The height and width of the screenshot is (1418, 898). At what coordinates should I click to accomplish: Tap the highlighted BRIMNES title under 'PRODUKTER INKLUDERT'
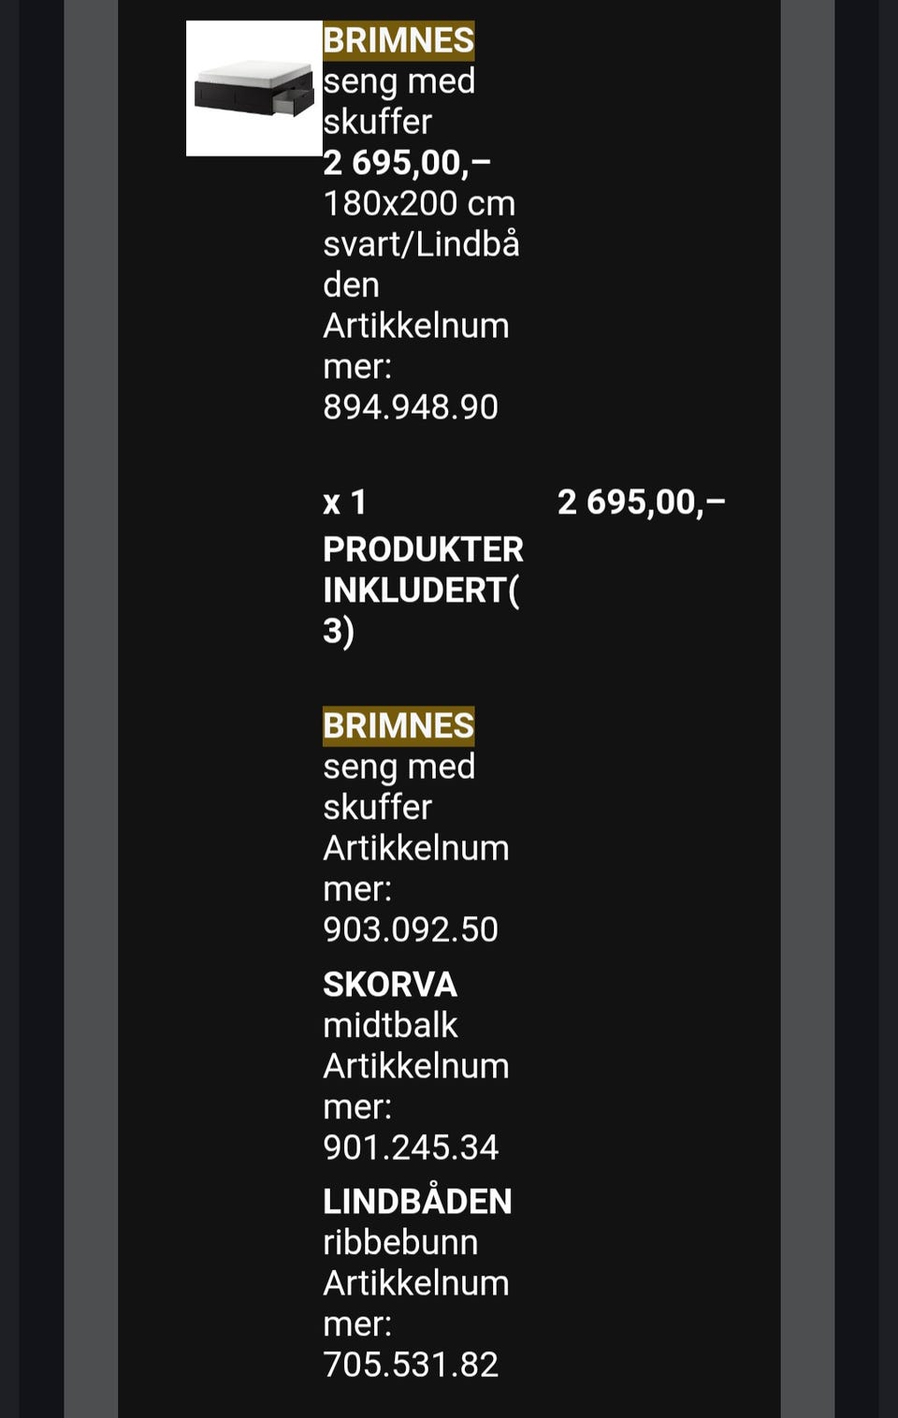pos(398,726)
